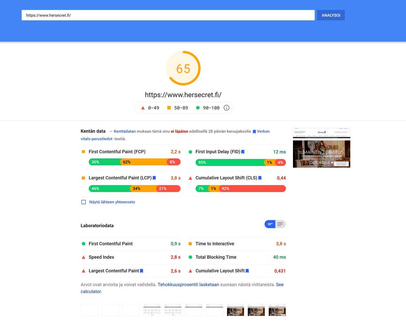Click the Kenttädatan link in the field data description
Screen dimensions: 406x325
click(x=125, y=131)
